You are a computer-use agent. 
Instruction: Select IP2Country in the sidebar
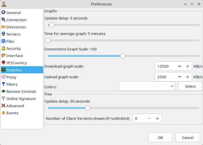click(x=22, y=63)
